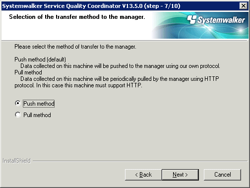Image resolution: width=250 pixels, height=188 pixels.
Task: Click the teal swirl banner graphic
Action: tap(200, 25)
